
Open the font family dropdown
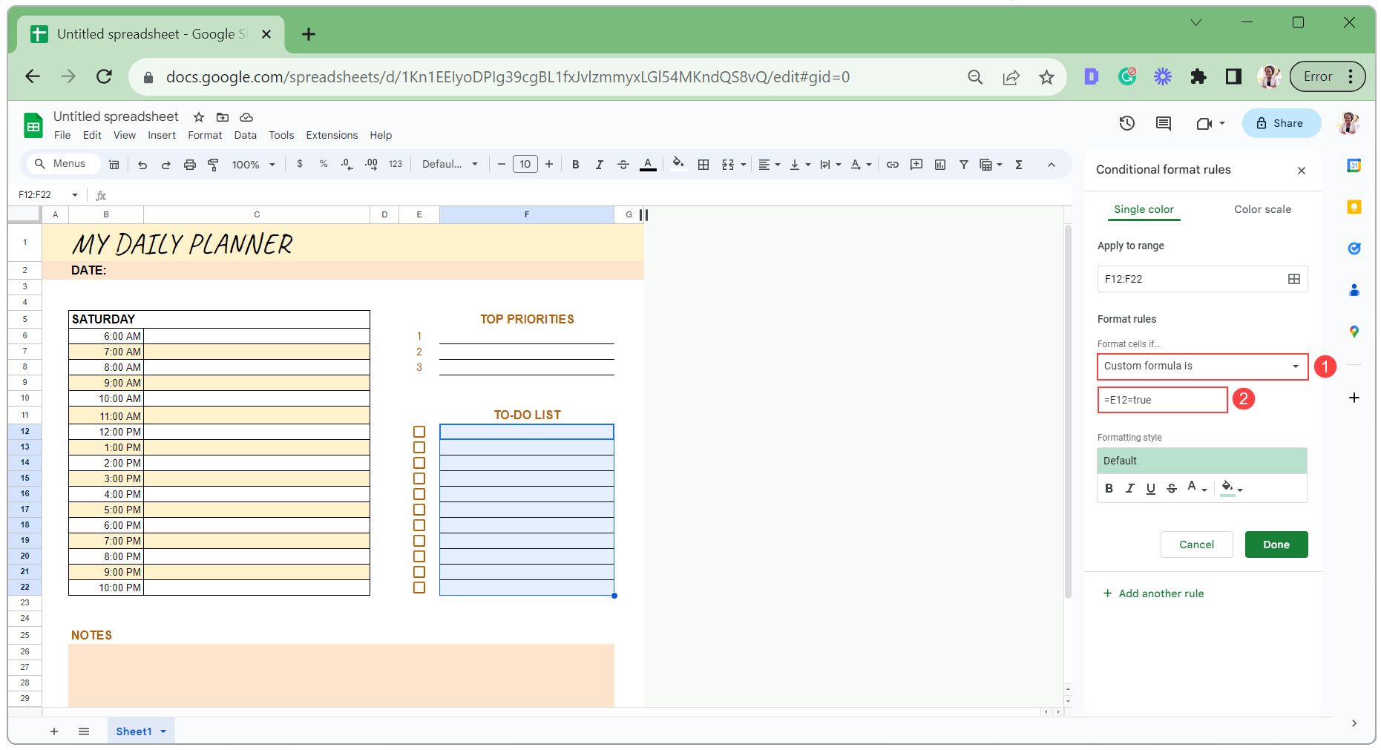(x=449, y=164)
